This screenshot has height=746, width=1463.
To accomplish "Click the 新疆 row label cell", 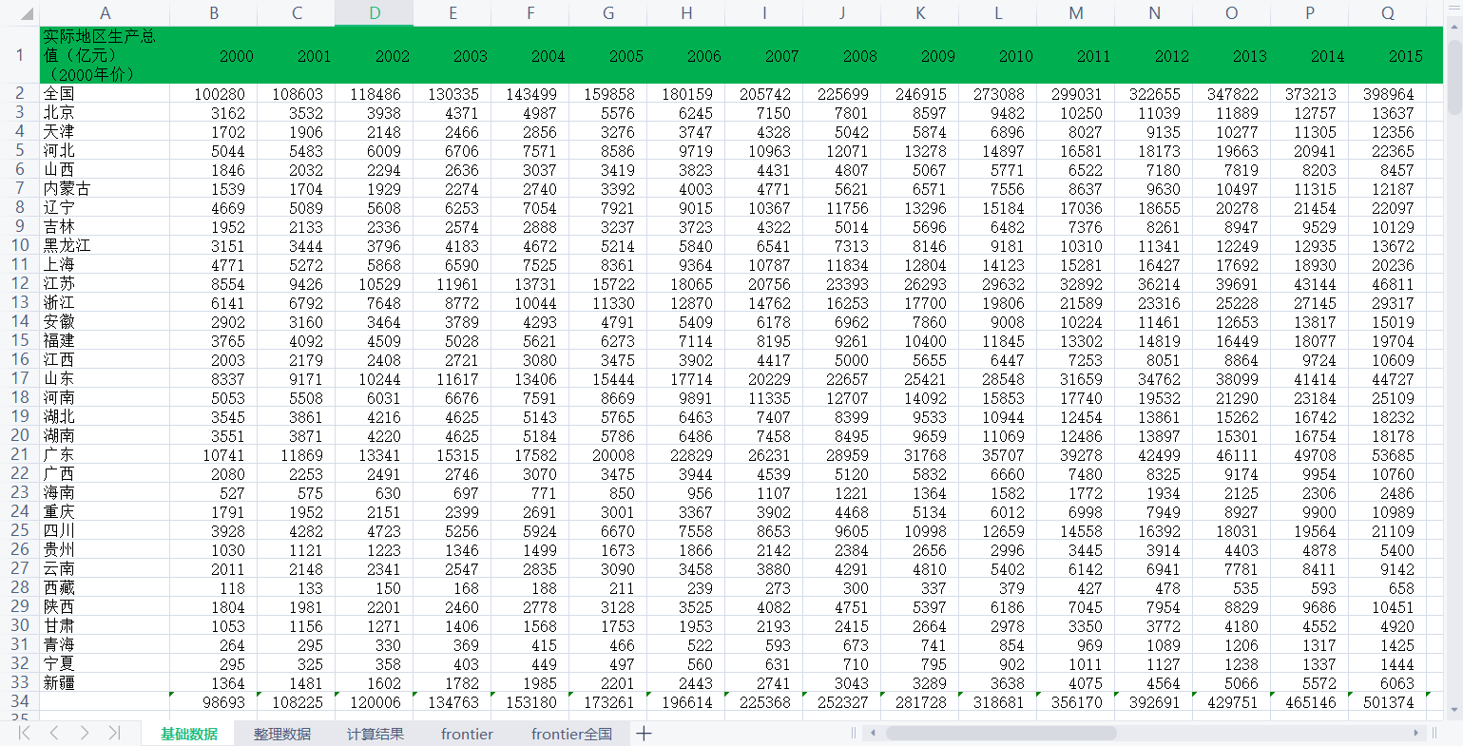I will tap(105, 682).
